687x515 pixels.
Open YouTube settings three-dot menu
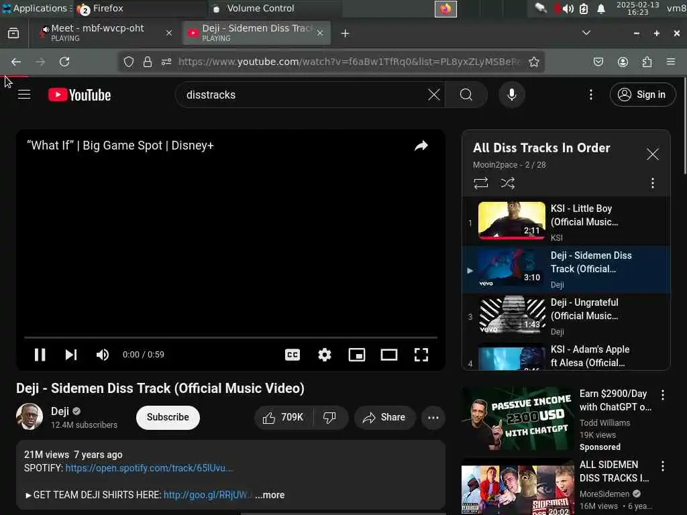(590, 95)
